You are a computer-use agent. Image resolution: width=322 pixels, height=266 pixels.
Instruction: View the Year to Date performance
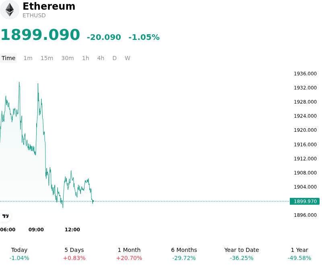[x=242, y=254]
